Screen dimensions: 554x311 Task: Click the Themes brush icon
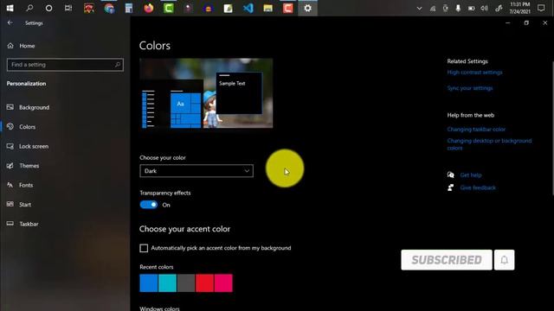coord(10,165)
